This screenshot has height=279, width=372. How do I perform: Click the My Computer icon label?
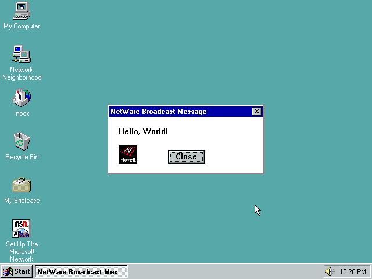22,26
